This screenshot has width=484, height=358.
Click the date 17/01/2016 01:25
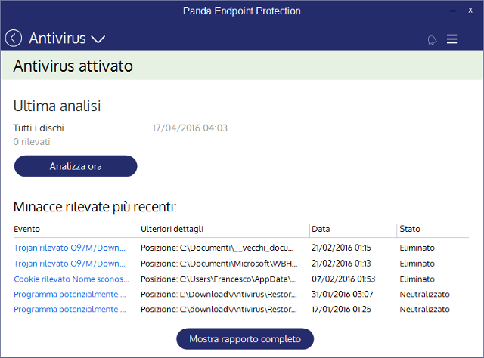[341, 309]
